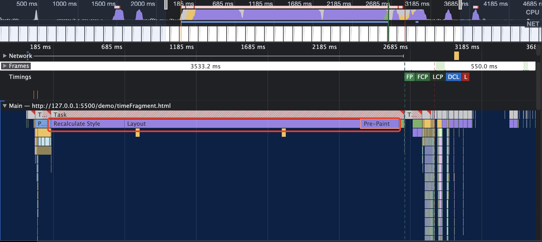542x242 pixels.
Task: Click the 2685 ms ruler label
Action: 395,47
